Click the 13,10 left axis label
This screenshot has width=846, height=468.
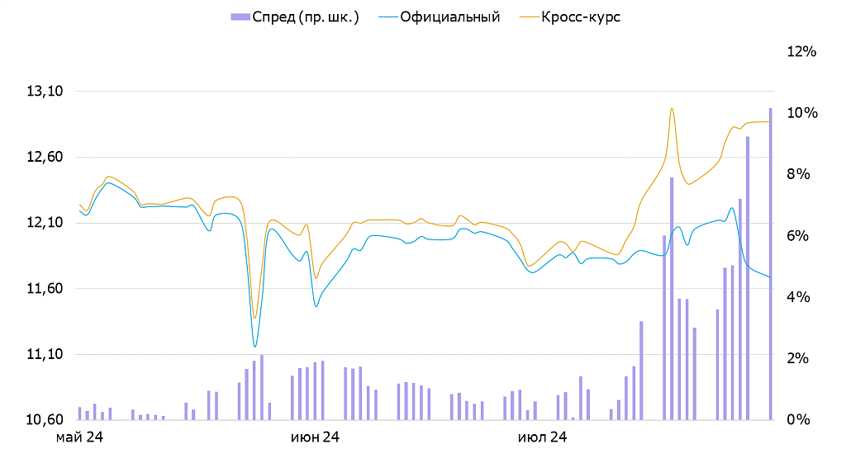pos(45,92)
